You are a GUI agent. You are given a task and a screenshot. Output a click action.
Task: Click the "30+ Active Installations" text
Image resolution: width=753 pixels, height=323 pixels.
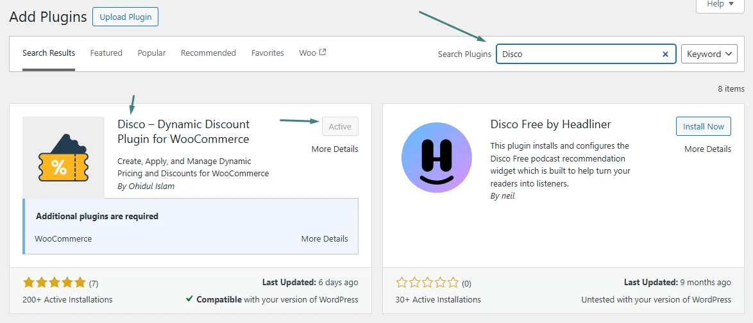pyautogui.click(x=438, y=299)
